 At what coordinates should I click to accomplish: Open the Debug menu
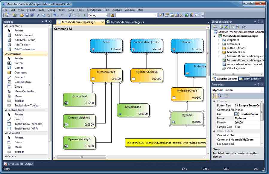51,10
